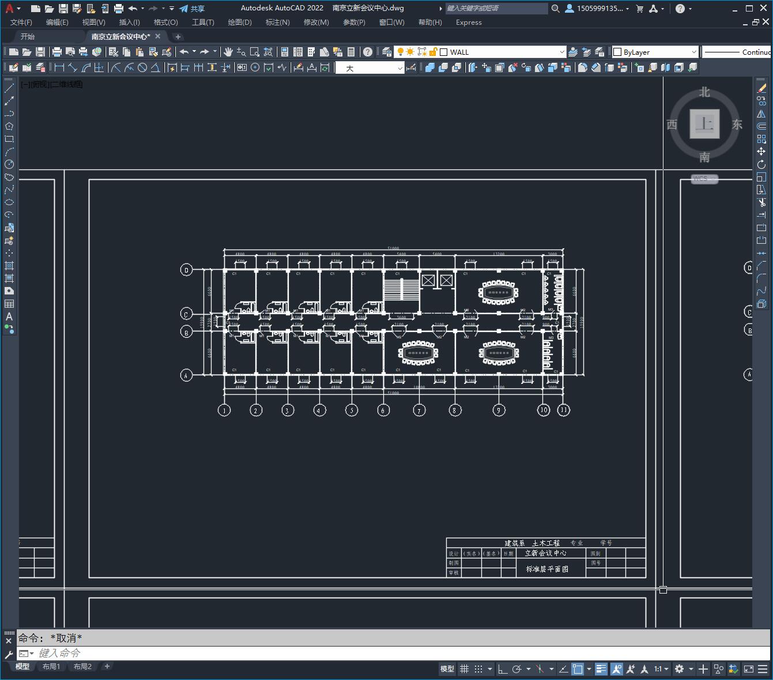
Task: Toggle Isometric drafting in status bar
Action: click(x=540, y=669)
